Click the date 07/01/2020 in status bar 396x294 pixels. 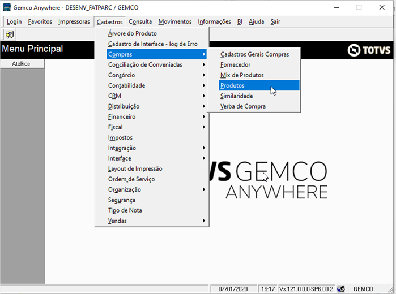tap(233, 289)
